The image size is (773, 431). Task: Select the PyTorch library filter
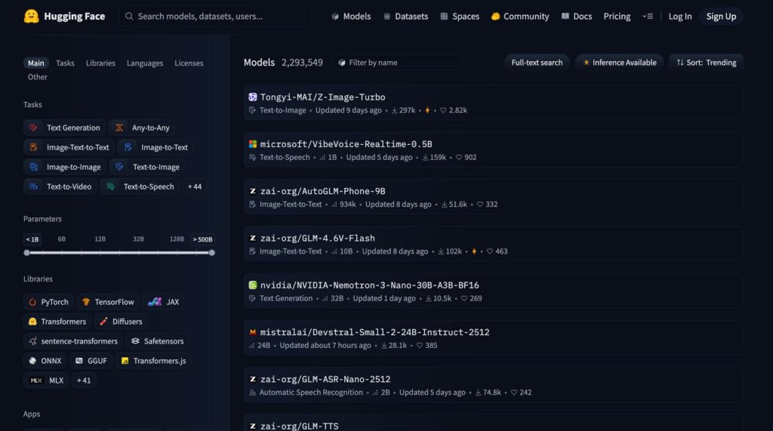pyautogui.click(x=49, y=302)
